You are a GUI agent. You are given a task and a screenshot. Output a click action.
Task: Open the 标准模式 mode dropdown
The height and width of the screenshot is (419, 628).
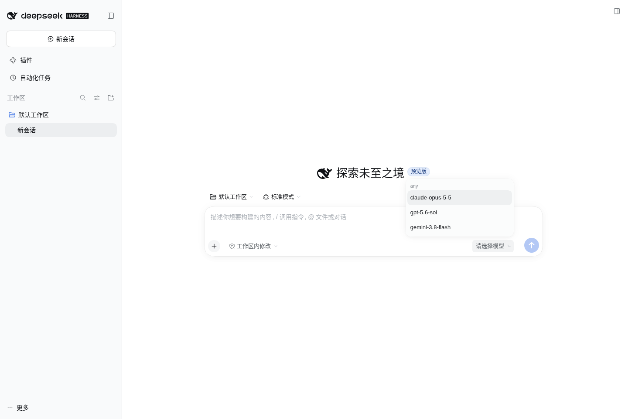(282, 197)
